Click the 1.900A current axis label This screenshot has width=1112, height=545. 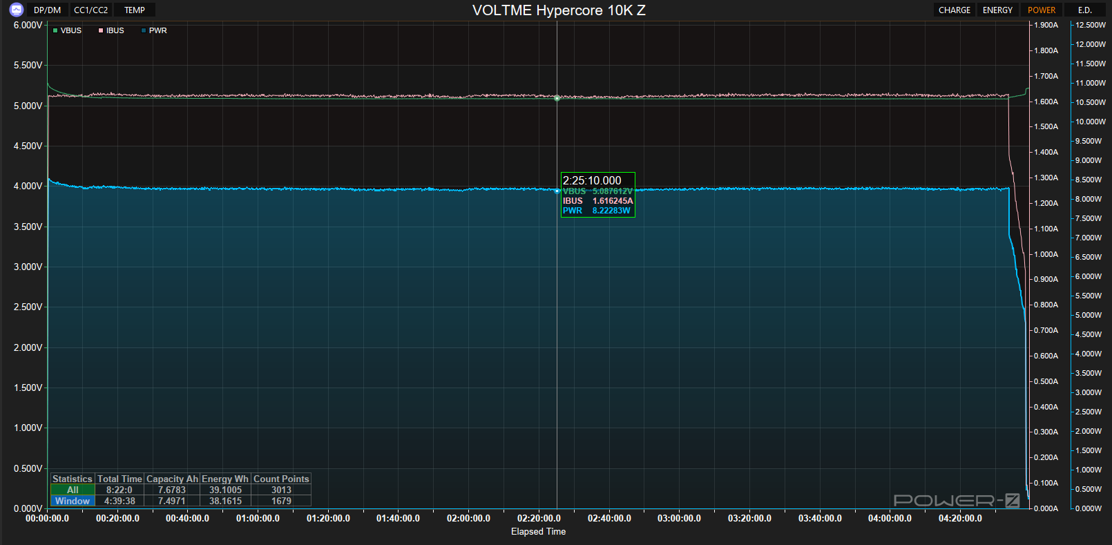1046,25
